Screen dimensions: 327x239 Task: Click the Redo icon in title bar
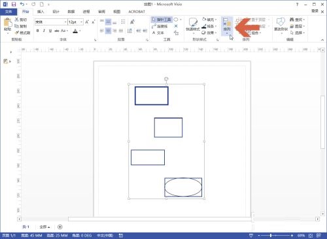coord(33,4)
